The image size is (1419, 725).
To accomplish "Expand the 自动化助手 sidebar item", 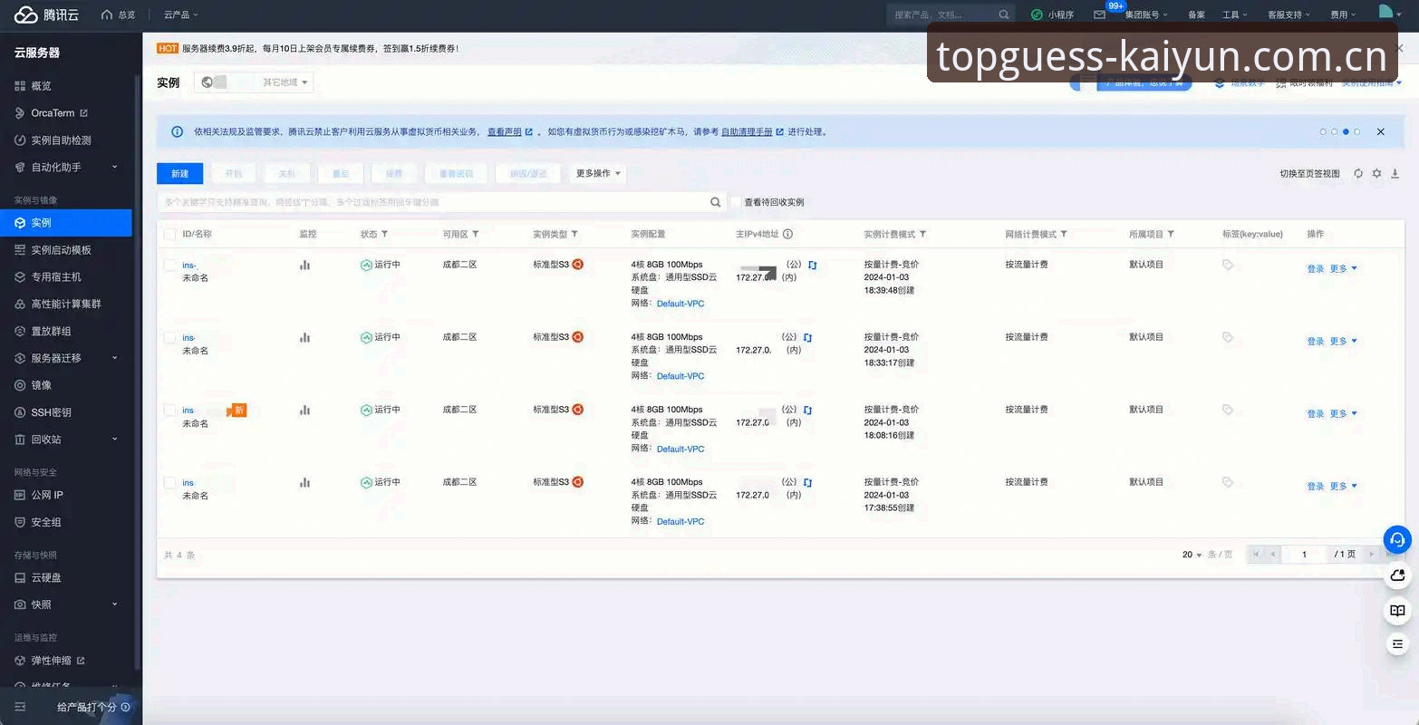I will 67,167.
